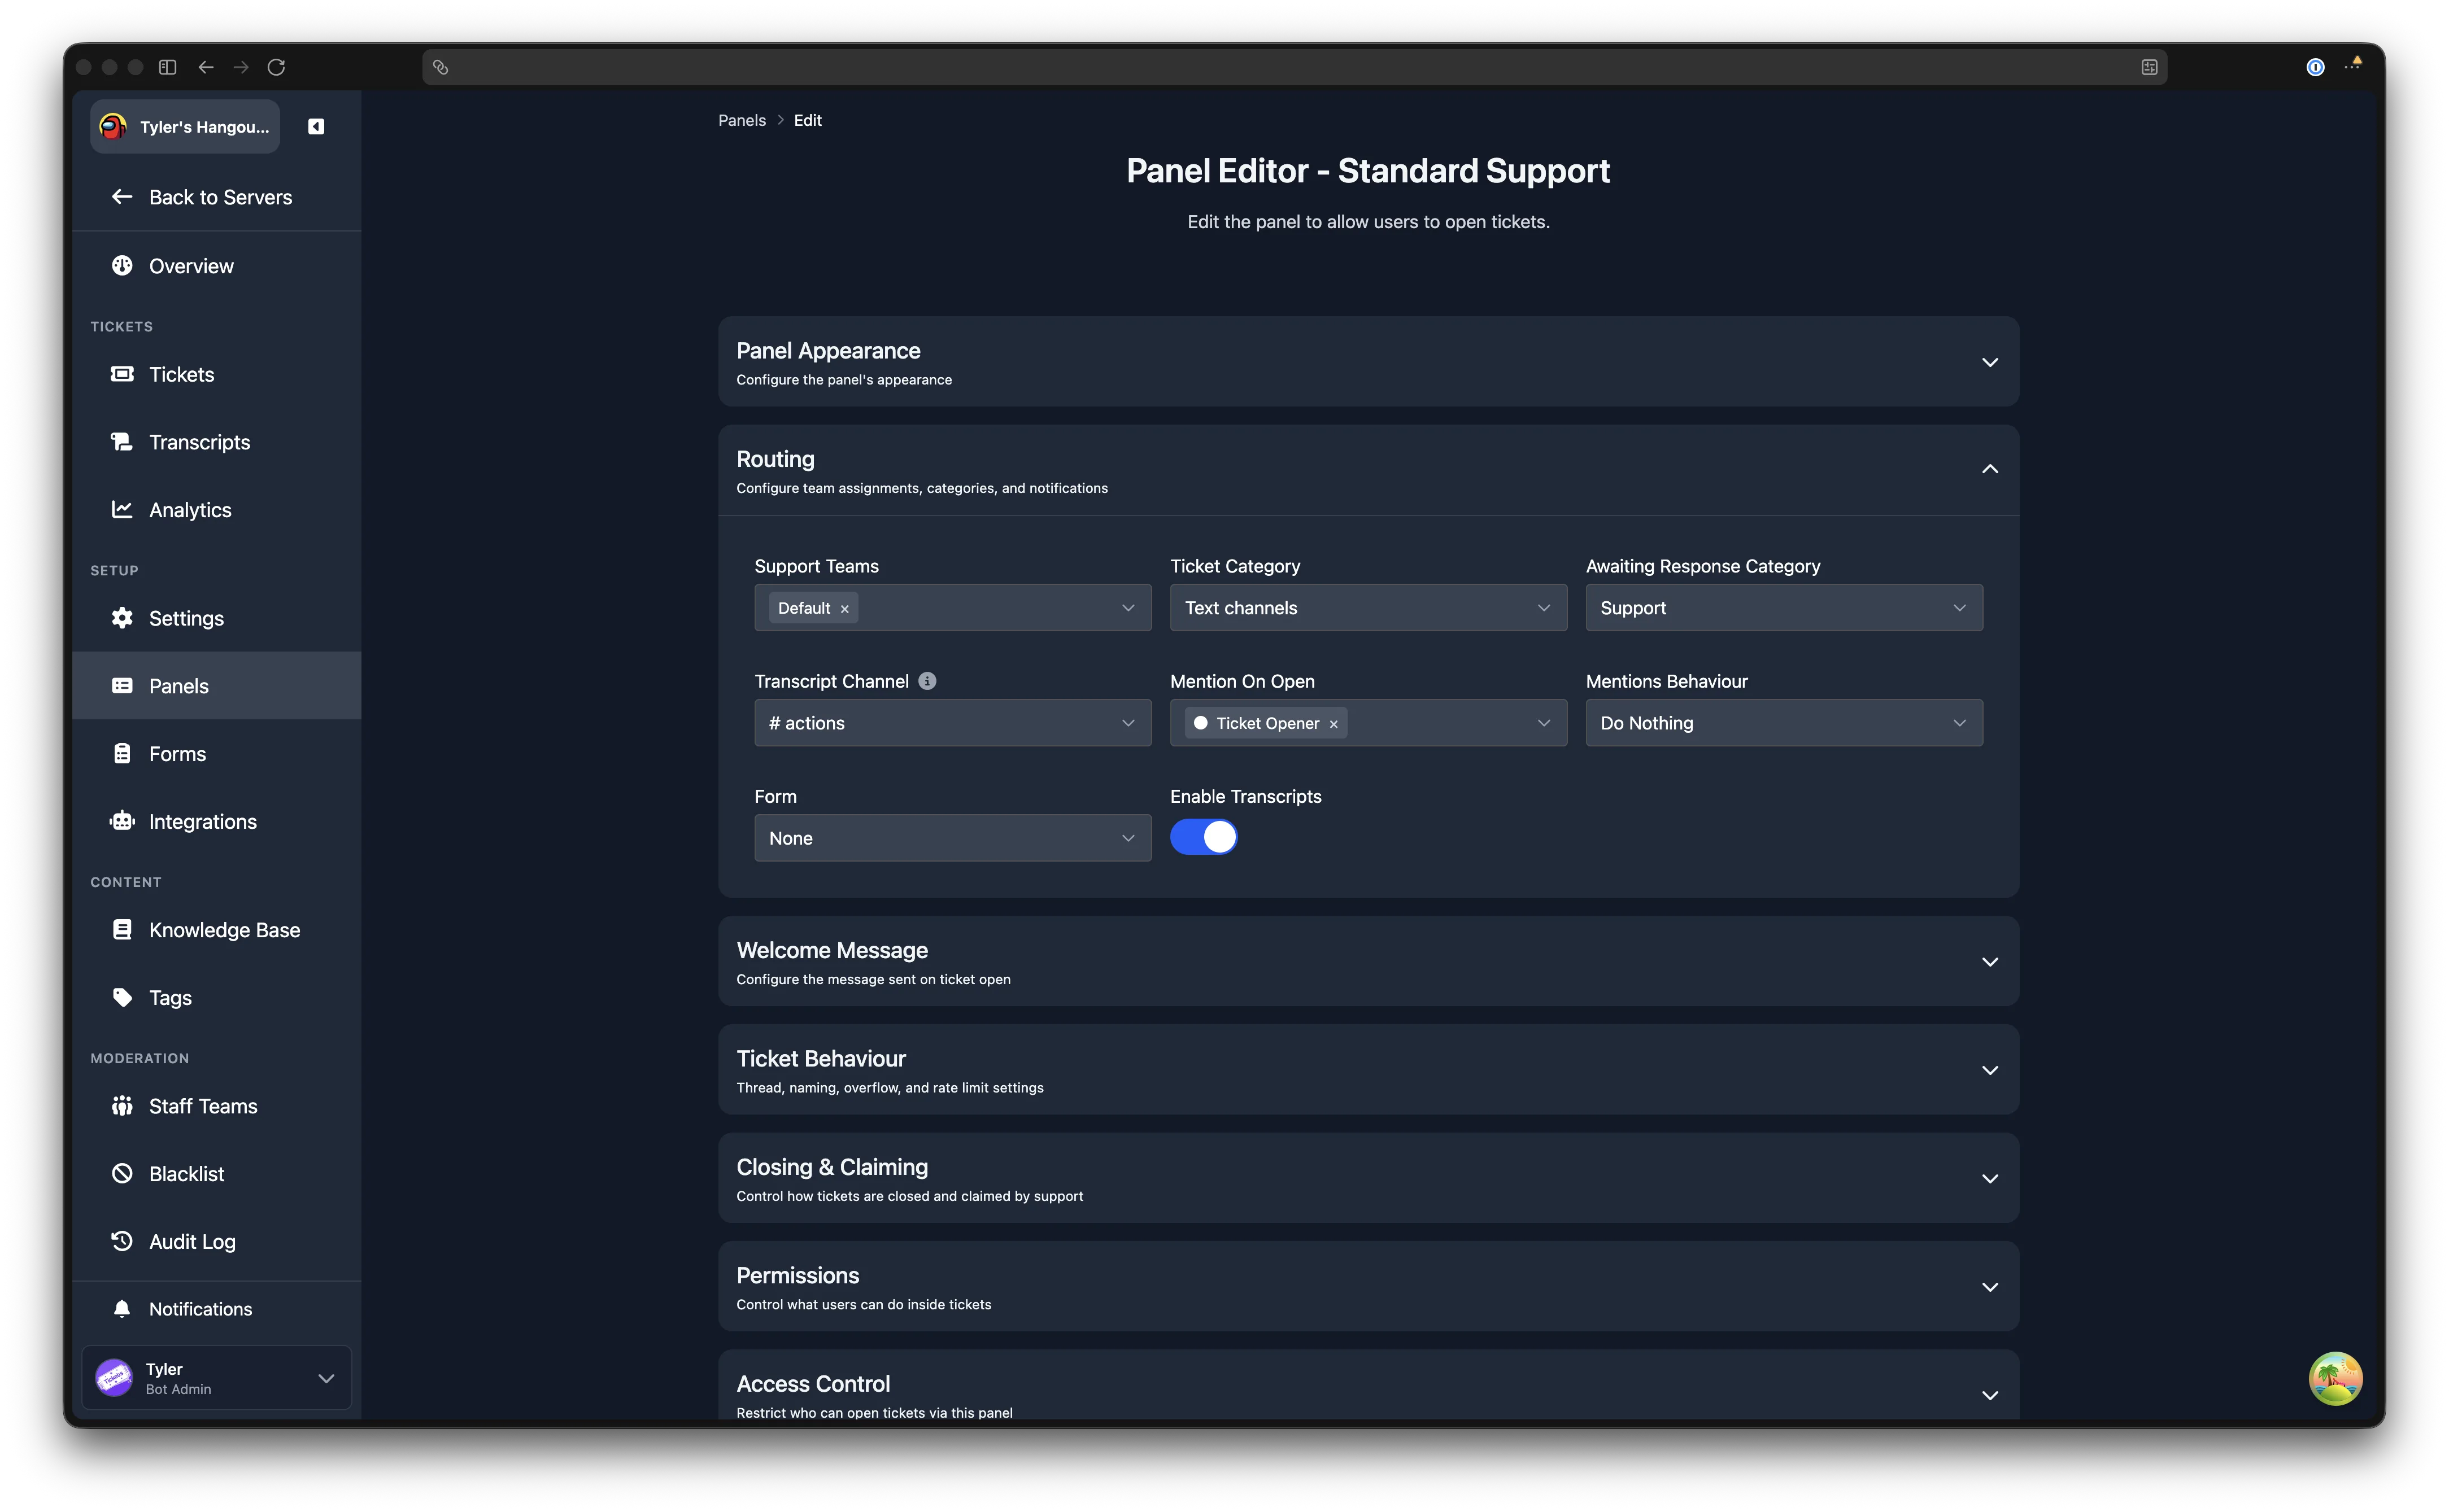Open Tickets in the sidebar
This screenshot has height=1512, width=2449.
217,374
